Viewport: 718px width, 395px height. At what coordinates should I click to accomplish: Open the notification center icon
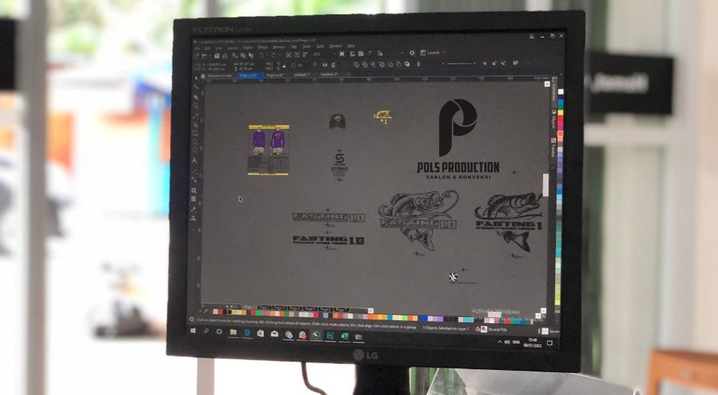click(549, 343)
